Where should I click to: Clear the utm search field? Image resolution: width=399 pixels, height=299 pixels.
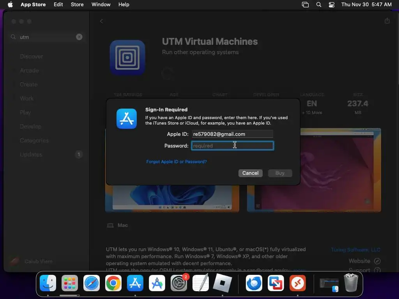point(79,37)
